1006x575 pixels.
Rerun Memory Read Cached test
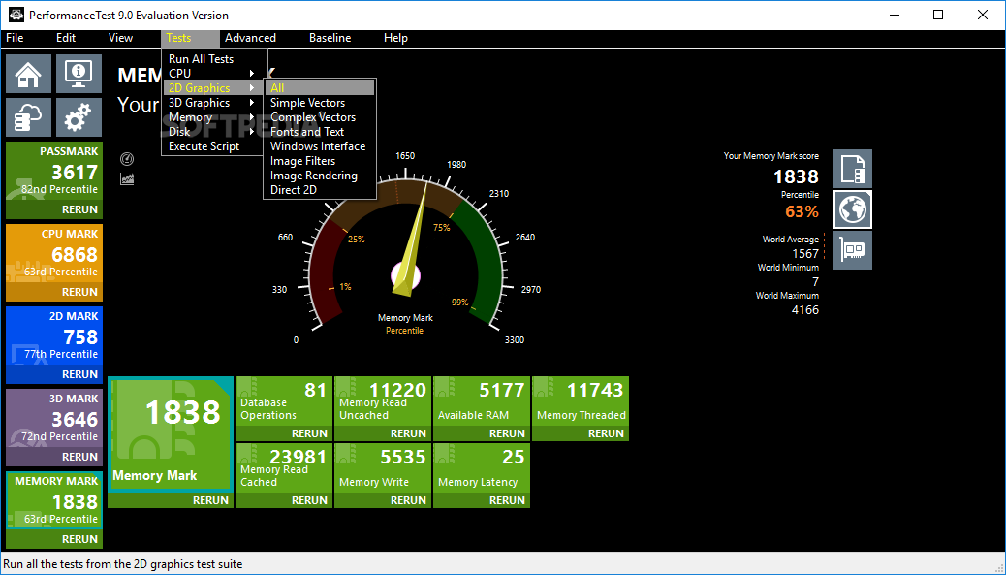[x=309, y=500]
